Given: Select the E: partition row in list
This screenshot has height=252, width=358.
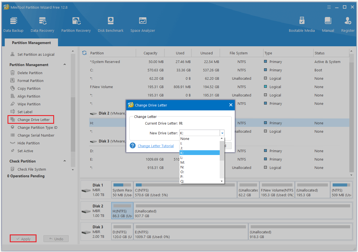Looking at the screenshot, I should [x=219, y=159].
